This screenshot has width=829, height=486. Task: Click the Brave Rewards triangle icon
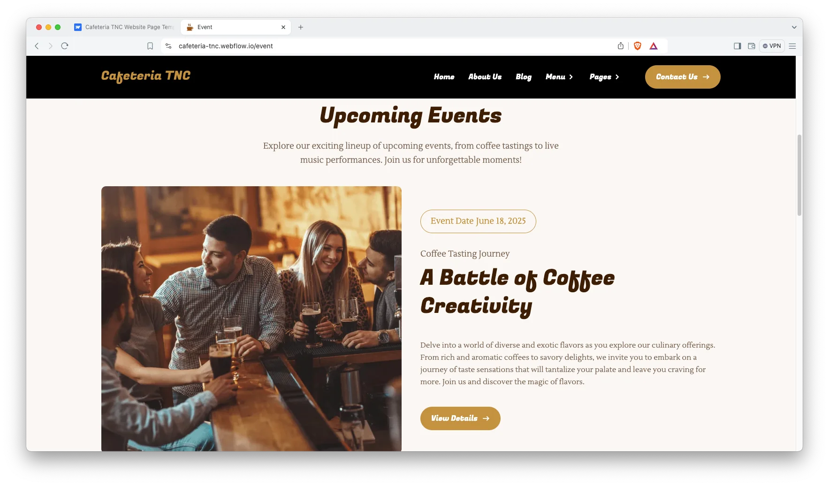654,46
